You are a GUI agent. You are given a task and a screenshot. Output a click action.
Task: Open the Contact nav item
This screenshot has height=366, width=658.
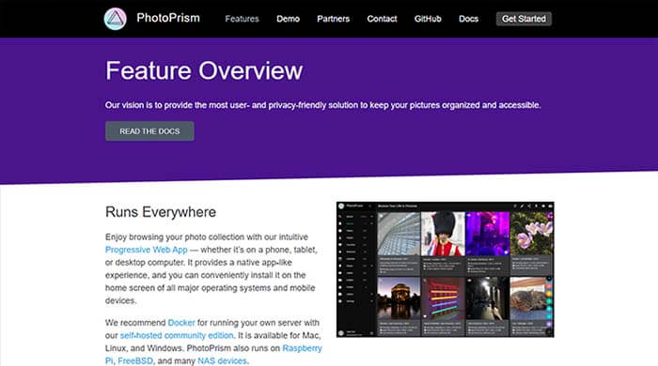[x=382, y=19]
